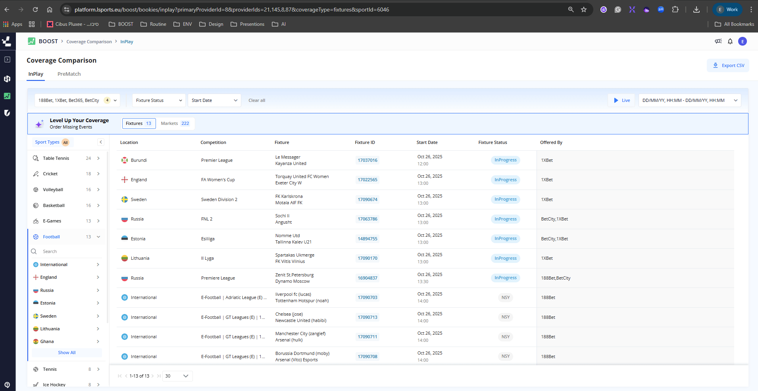This screenshot has width=758, height=391.
Task: Open the date range picker field
Action: pos(689,100)
